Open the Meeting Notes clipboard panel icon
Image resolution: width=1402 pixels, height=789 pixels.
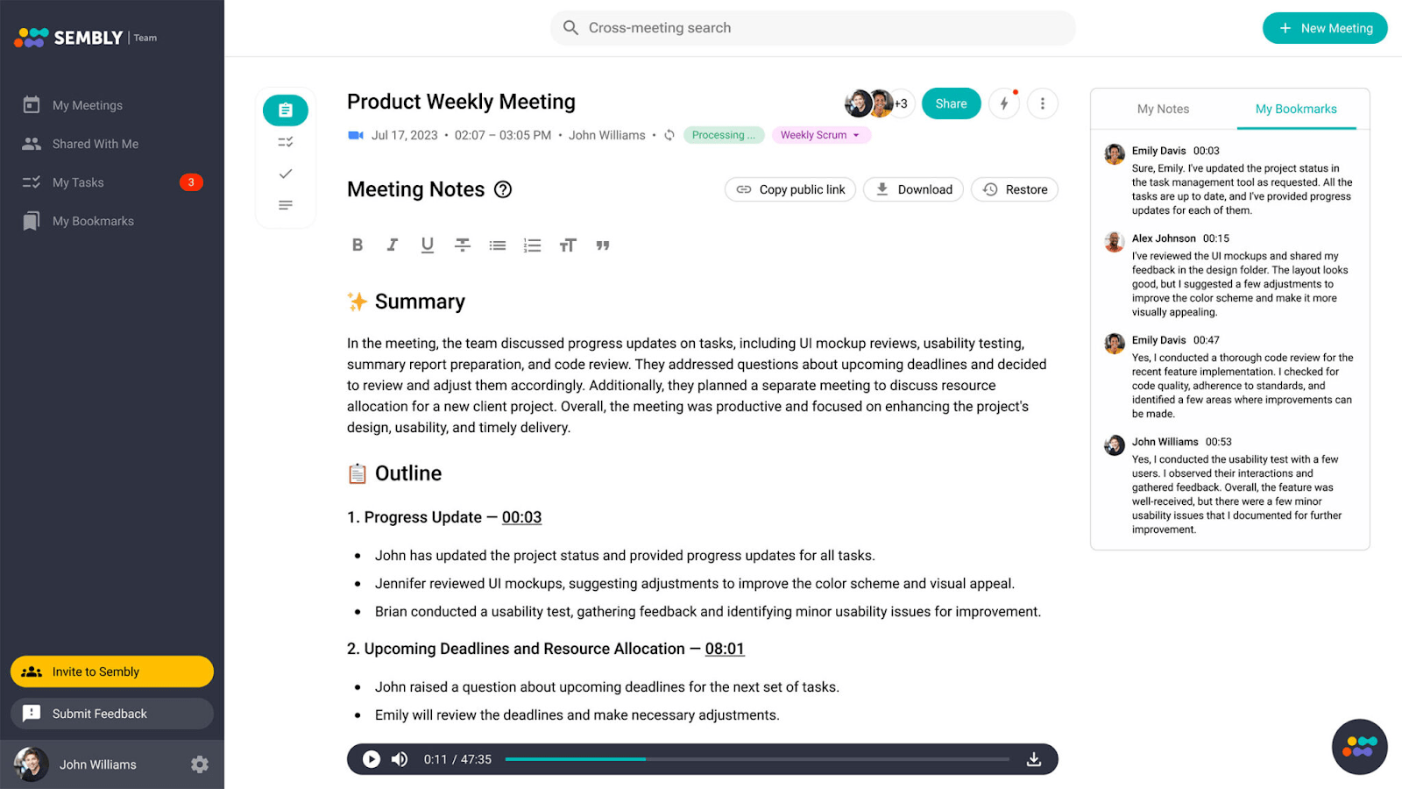click(x=285, y=110)
